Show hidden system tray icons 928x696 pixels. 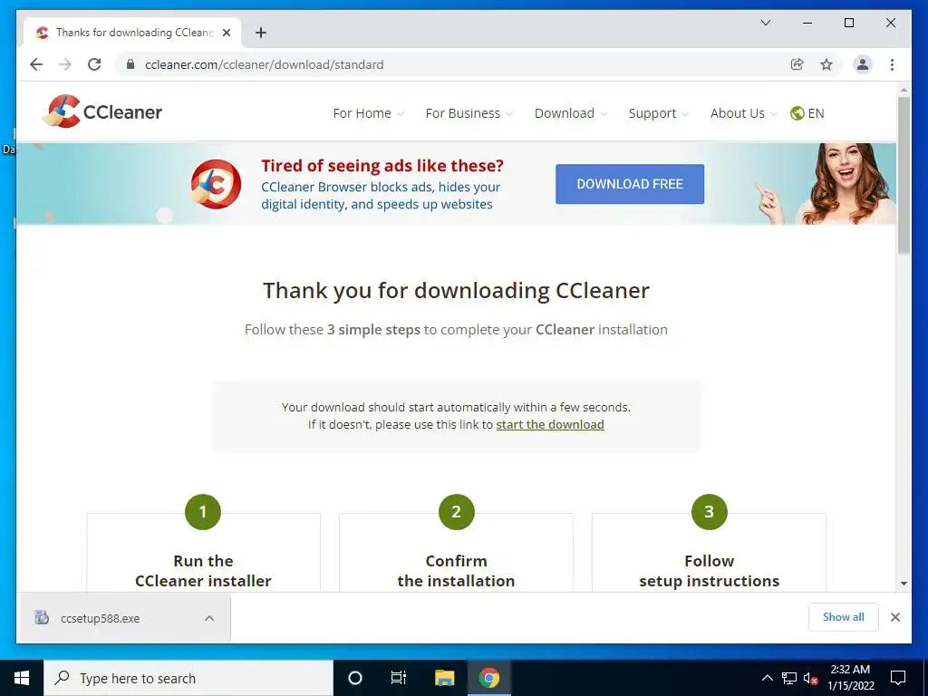767,678
